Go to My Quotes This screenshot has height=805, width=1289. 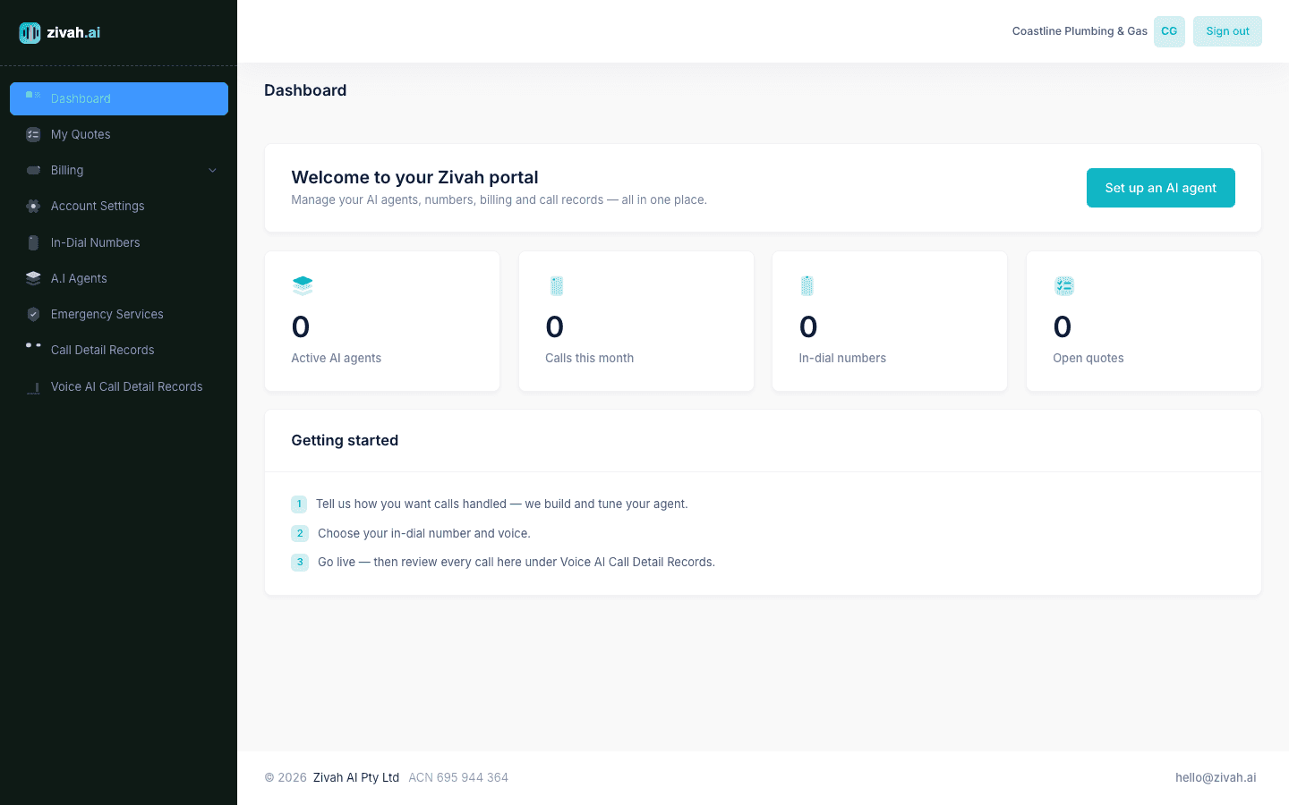coord(119,134)
